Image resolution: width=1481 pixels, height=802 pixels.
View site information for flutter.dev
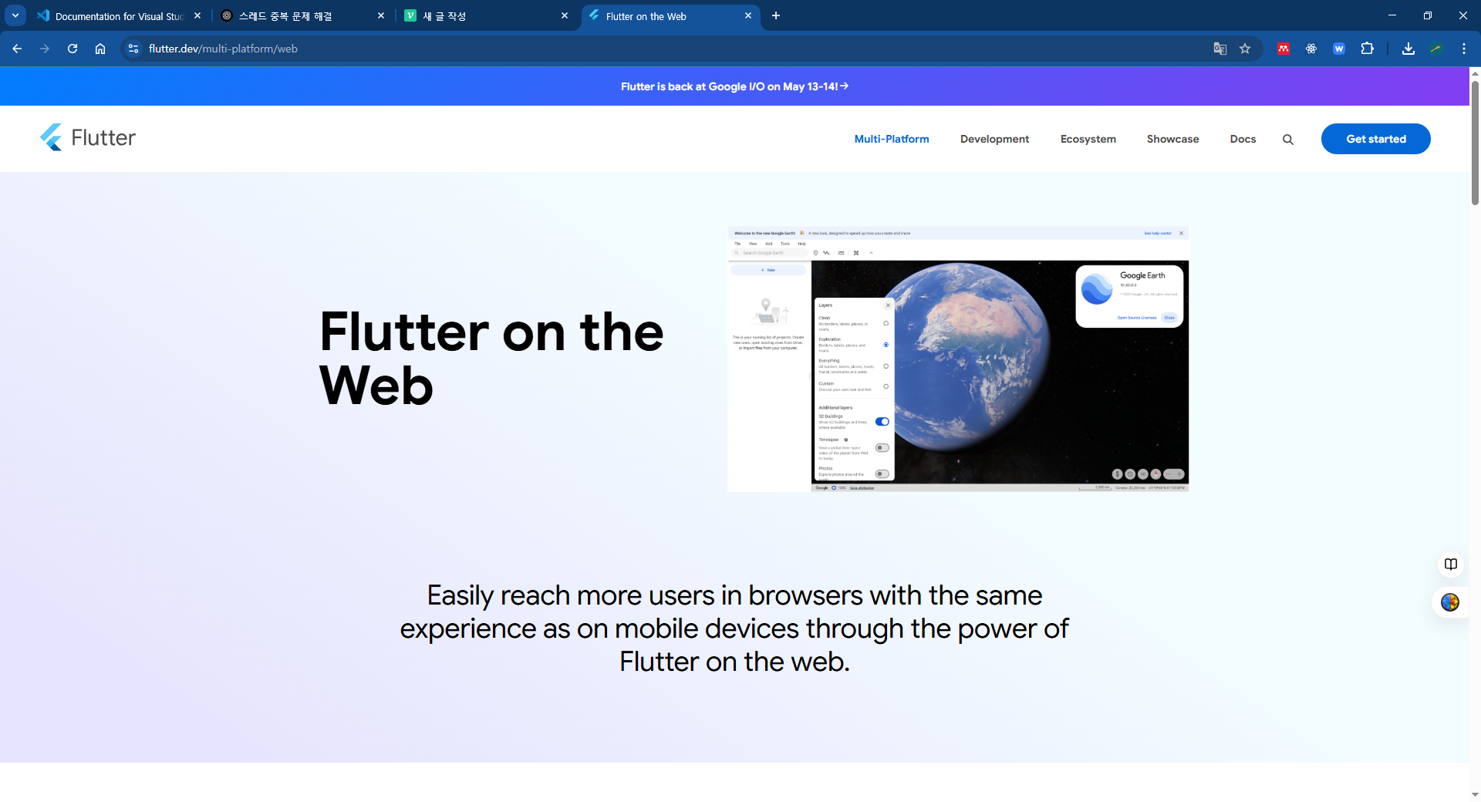click(x=133, y=49)
